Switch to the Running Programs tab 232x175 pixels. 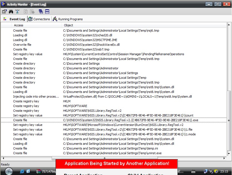coord(68,19)
